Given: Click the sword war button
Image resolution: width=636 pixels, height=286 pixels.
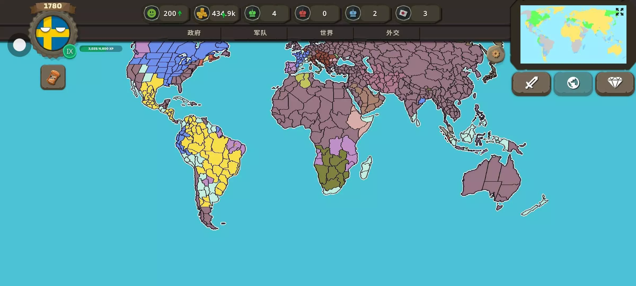Looking at the screenshot, I should coord(531,83).
